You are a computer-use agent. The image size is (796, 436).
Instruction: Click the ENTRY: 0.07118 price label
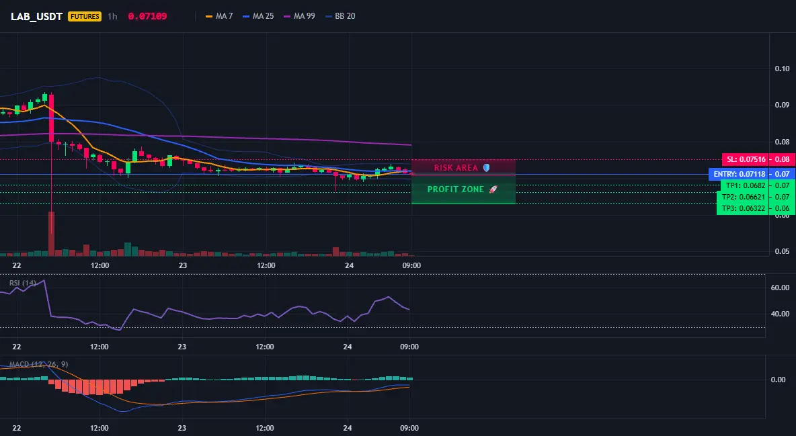pyautogui.click(x=739, y=174)
